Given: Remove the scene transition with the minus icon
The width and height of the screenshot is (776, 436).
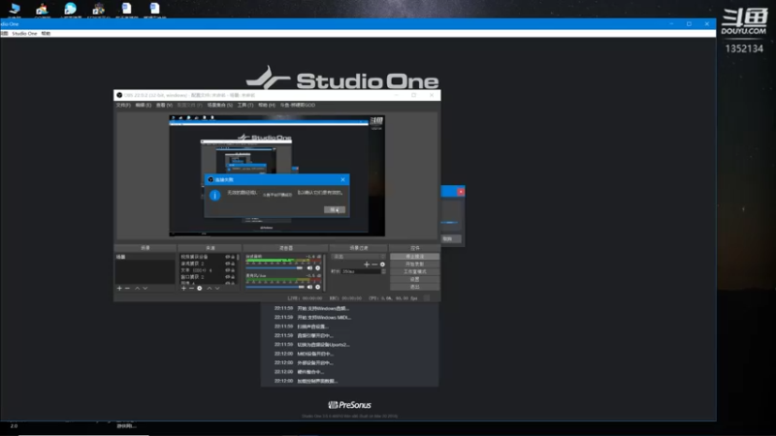Looking at the screenshot, I should [374, 265].
